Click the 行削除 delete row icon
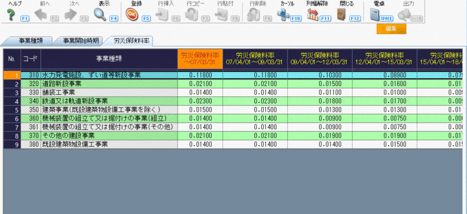The image size is (467, 214). pos(253,15)
